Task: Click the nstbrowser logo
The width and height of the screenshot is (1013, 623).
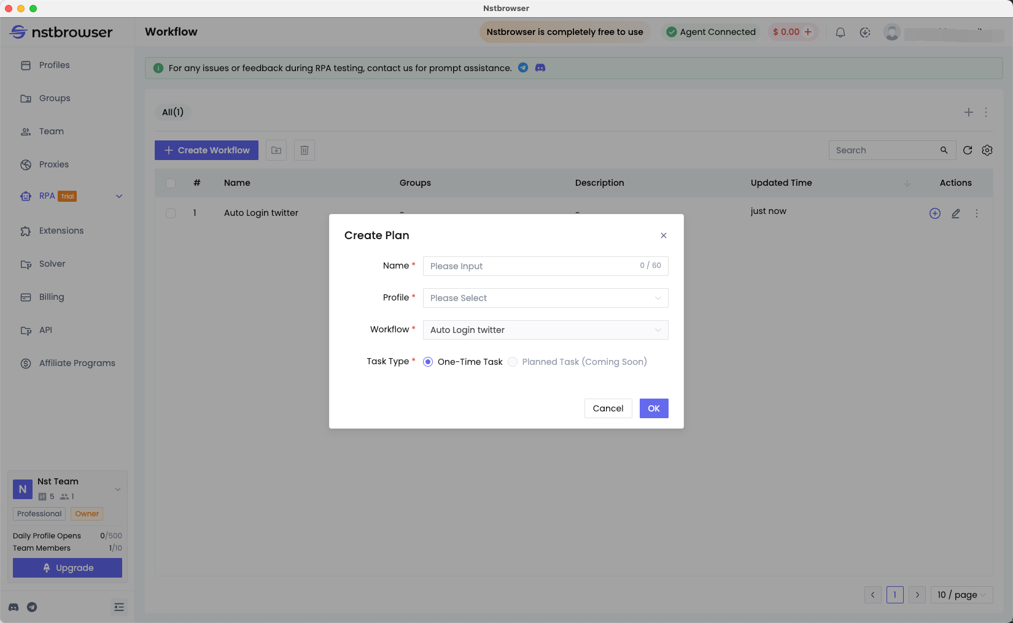Action: [x=61, y=32]
